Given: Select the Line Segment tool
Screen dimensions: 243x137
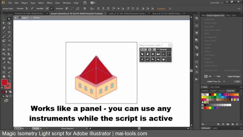Looking at the screenshot, I should coord(4,32).
